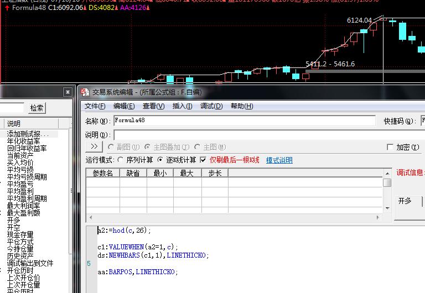Select 调试输出到文件 in function list
Image resolution: width=425 pixels, height=293 pixels.
(30, 263)
